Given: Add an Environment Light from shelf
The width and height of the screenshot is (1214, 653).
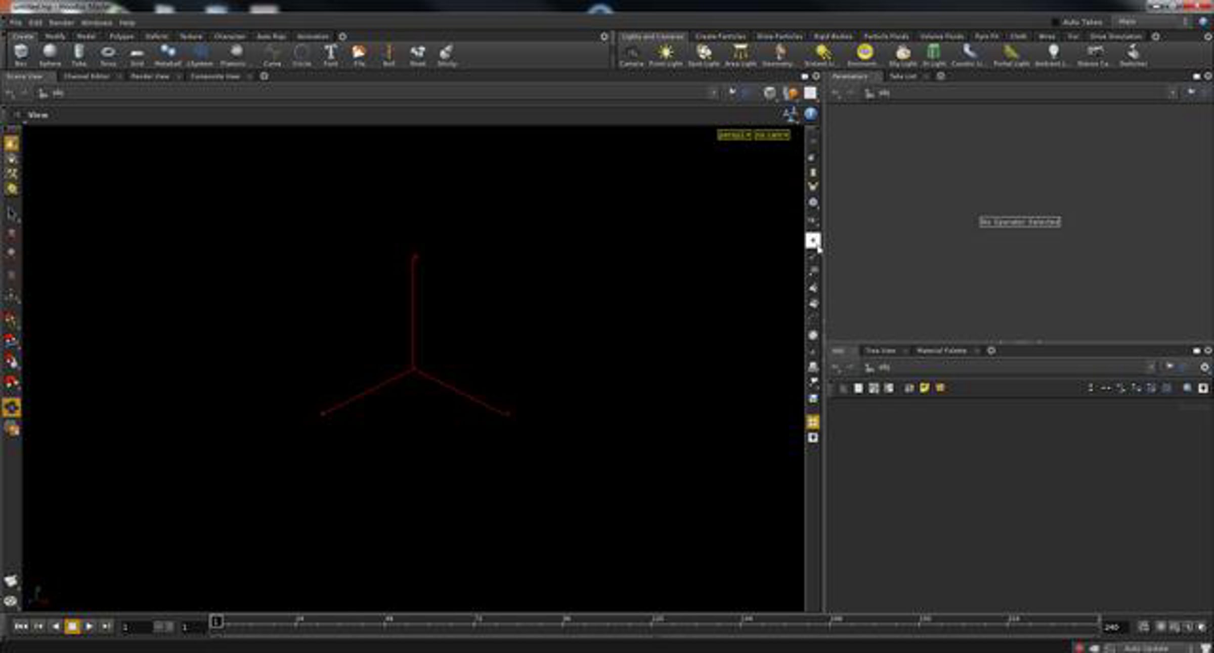Looking at the screenshot, I should [864, 55].
